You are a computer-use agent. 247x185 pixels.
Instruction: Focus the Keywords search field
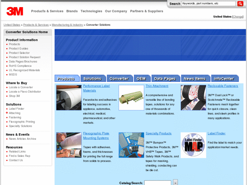(208, 3)
